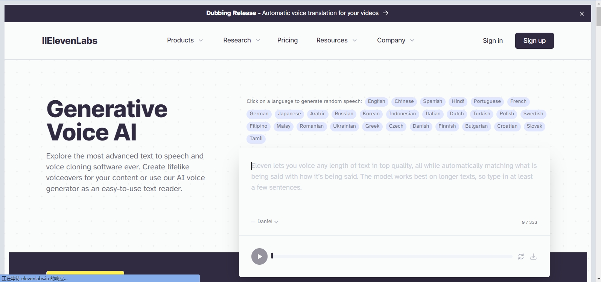Select the Chinese language chip
The image size is (601, 282).
tap(404, 101)
